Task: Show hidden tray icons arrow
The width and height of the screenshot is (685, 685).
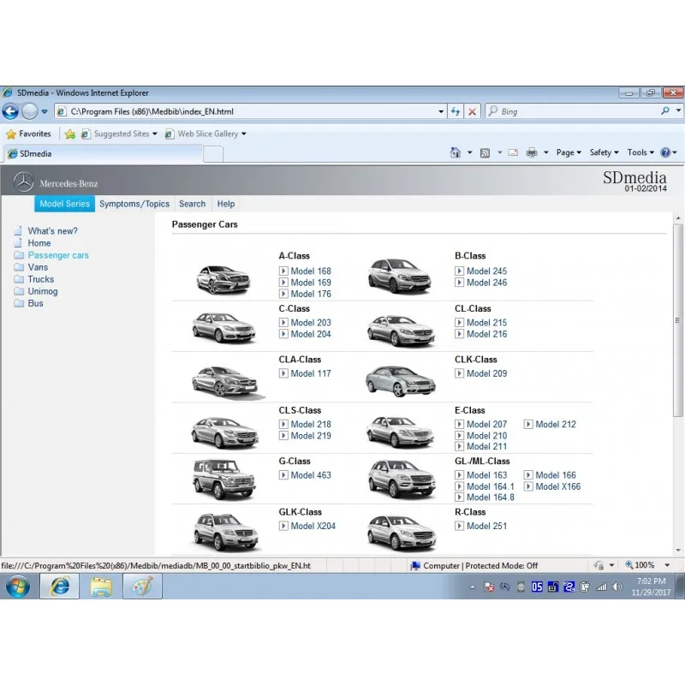Action: coord(473,587)
